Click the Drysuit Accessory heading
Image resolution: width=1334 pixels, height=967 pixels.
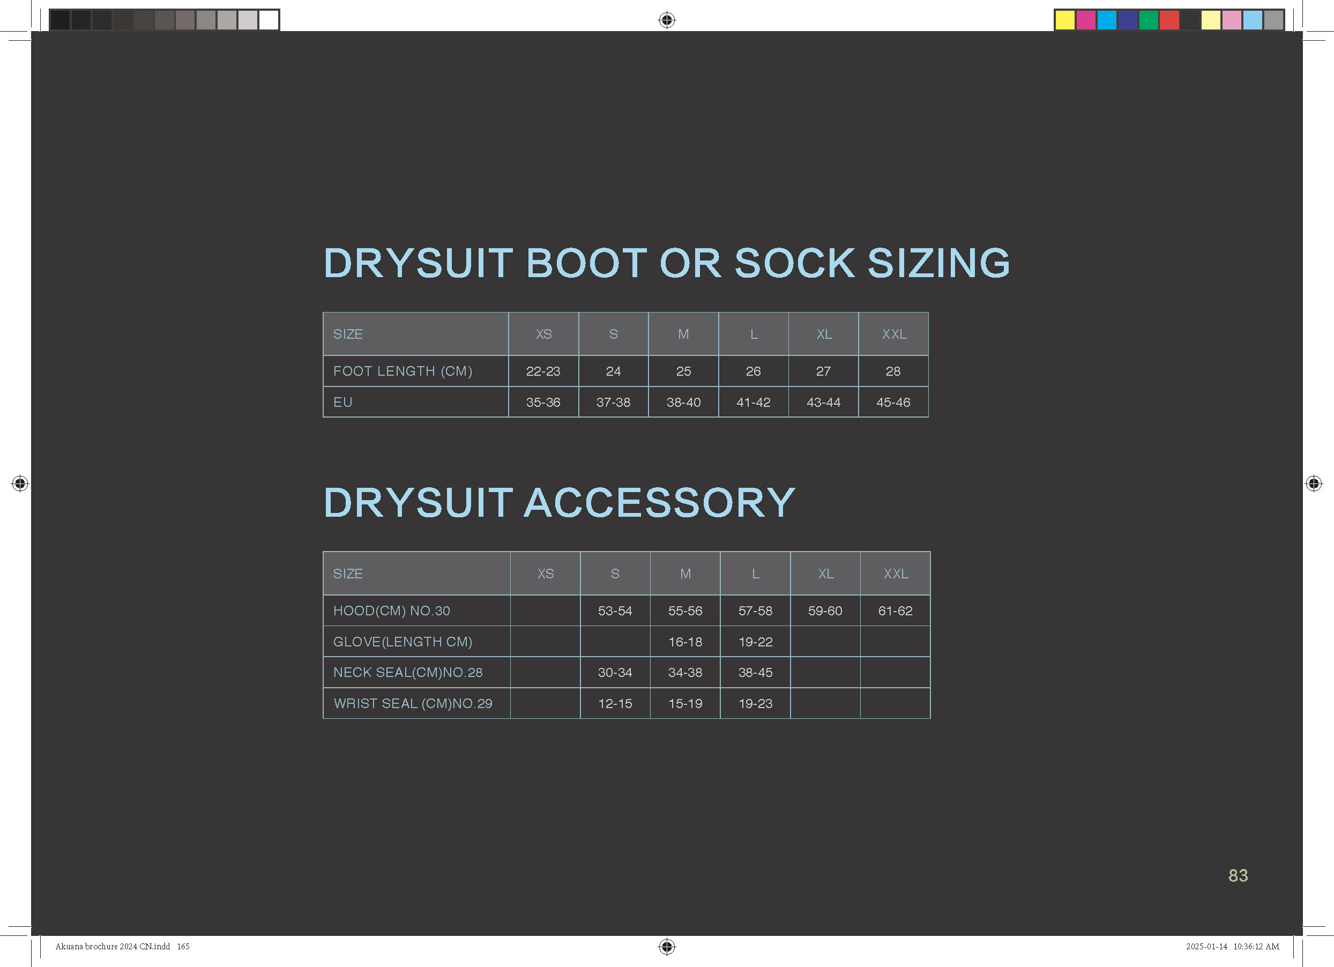click(x=559, y=503)
